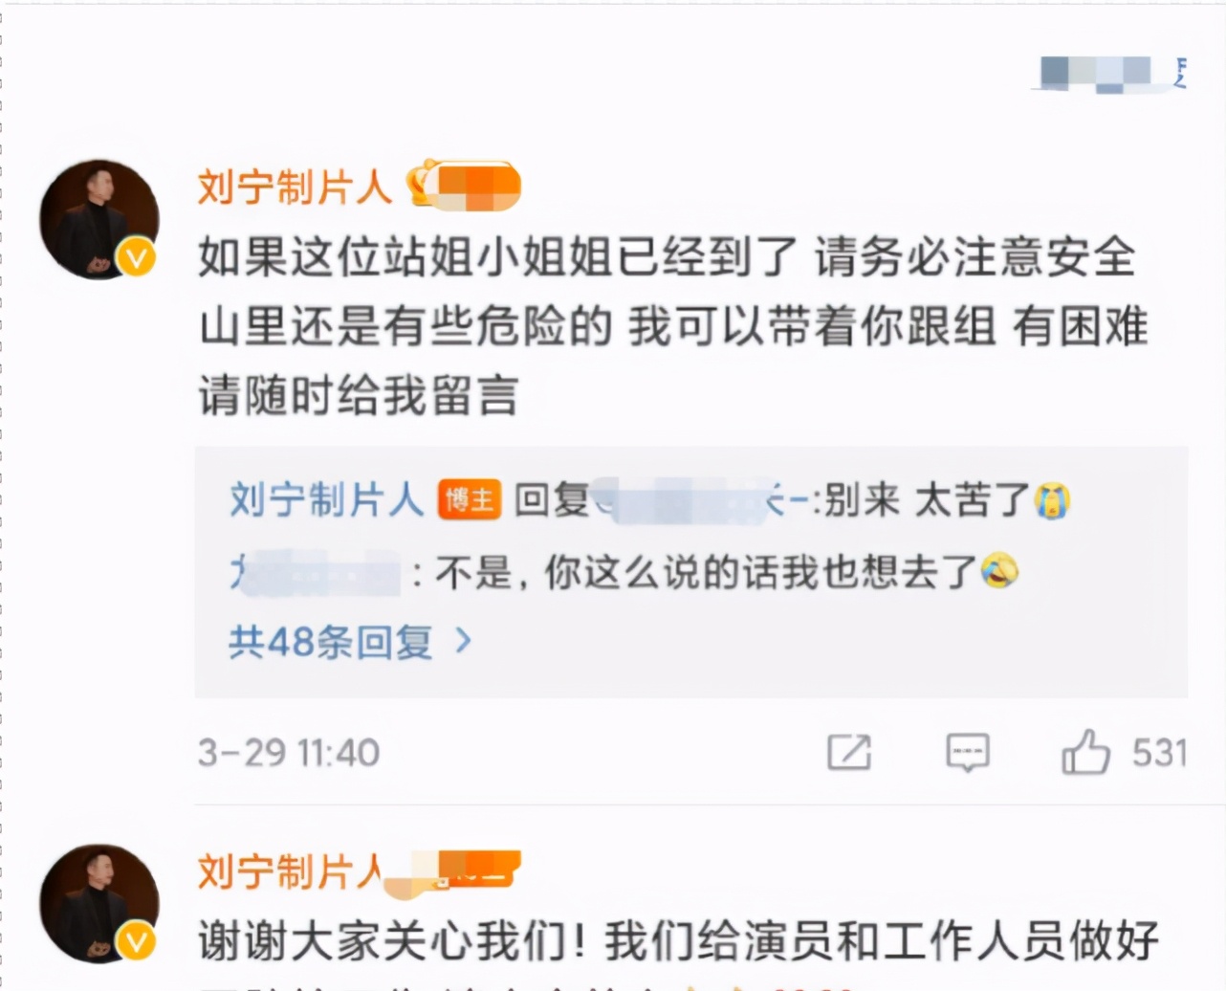The image size is (1226, 991).
Task: Open second comment's 刘宁制片人 avatar
Action: coord(99,904)
